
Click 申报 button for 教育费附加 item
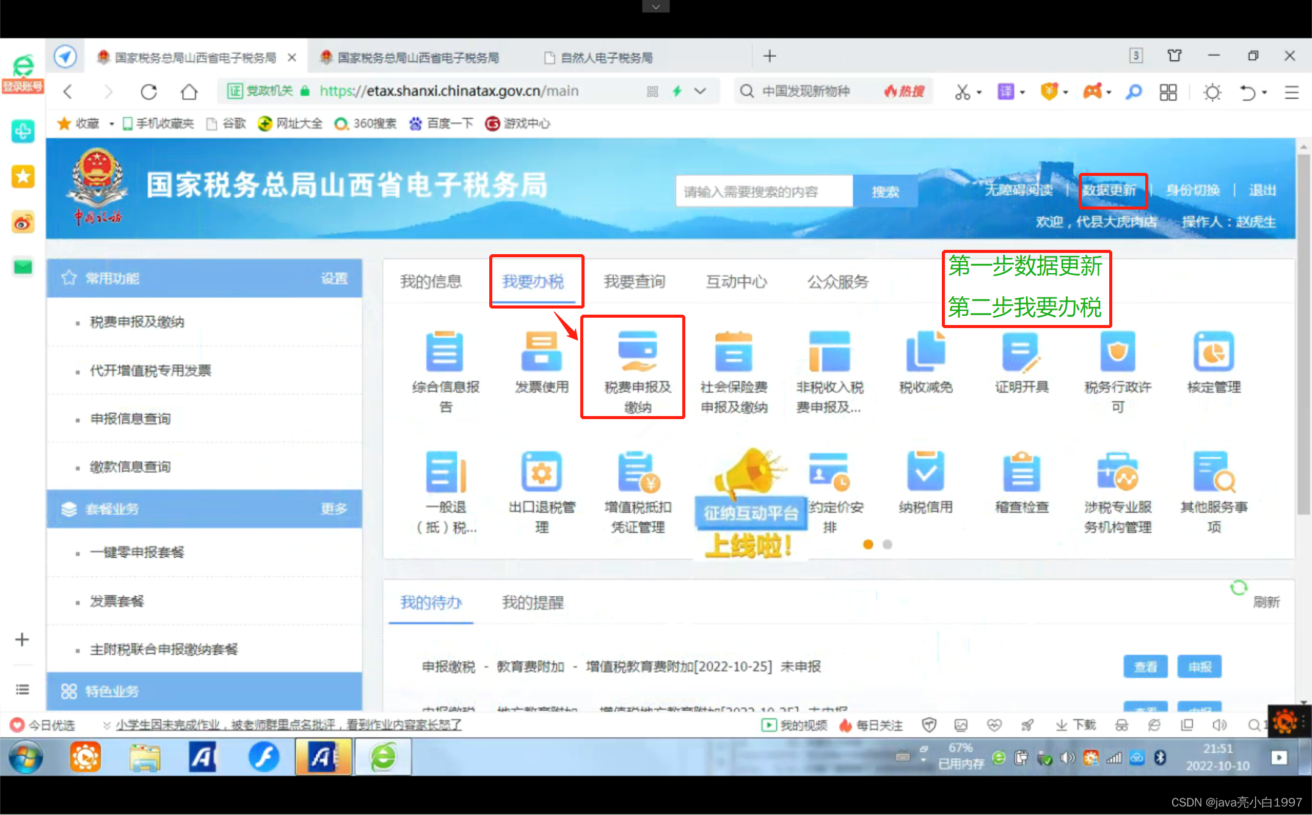pos(1199,667)
